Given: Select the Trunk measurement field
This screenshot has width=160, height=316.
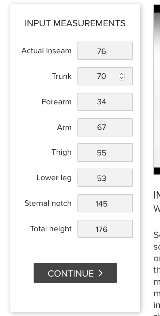Looking at the screenshot, I should click(x=105, y=76).
